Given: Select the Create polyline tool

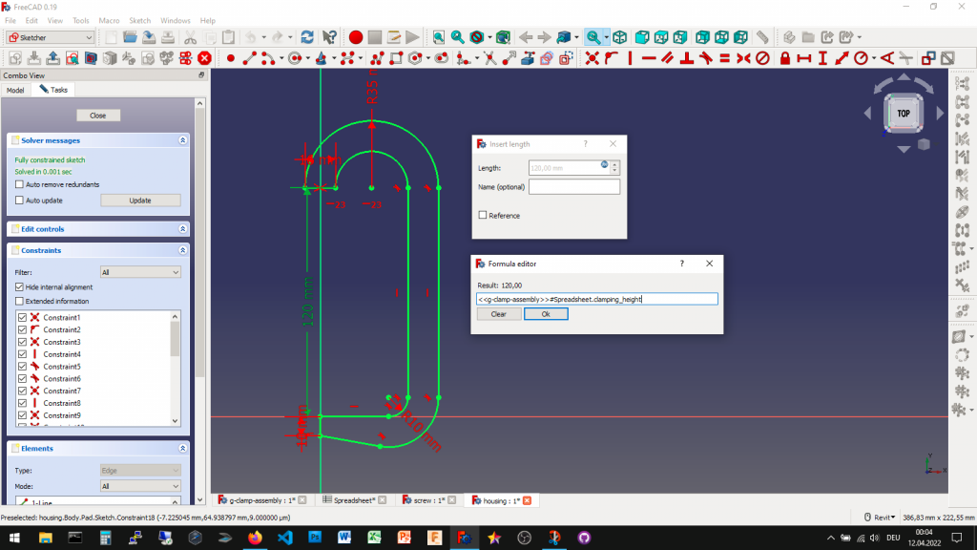Looking at the screenshot, I should [x=377, y=58].
